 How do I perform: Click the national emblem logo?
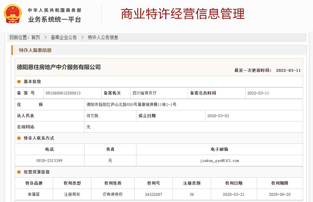12,14
